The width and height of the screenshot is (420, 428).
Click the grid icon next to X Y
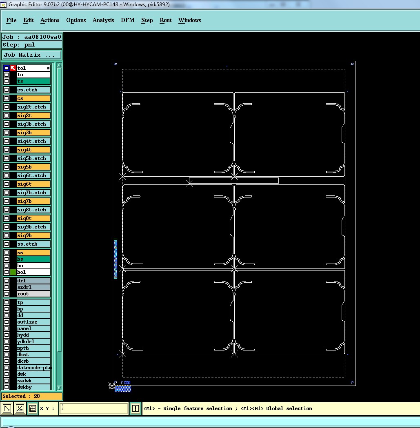click(33, 408)
